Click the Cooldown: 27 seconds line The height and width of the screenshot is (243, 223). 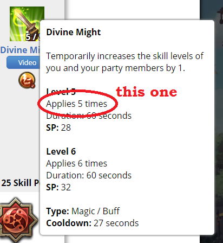[x=93, y=223]
